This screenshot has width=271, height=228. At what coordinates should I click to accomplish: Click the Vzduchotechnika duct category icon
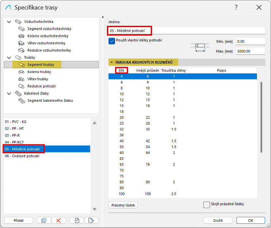[18, 22]
